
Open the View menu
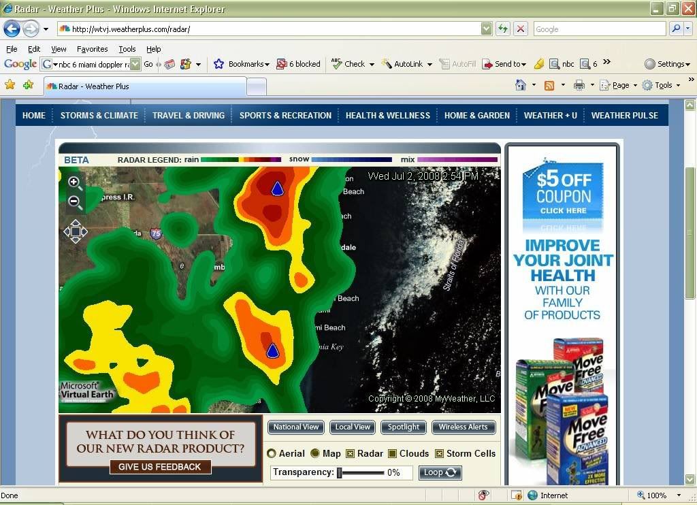pyautogui.click(x=59, y=49)
